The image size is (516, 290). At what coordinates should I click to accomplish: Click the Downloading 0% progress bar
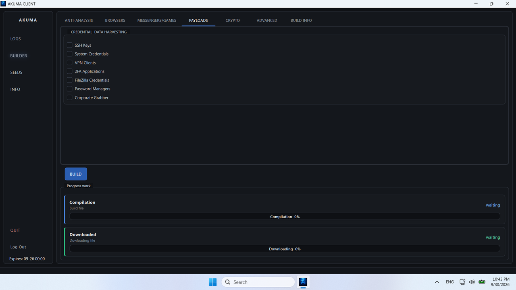pyautogui.click(x=285, y=249)
